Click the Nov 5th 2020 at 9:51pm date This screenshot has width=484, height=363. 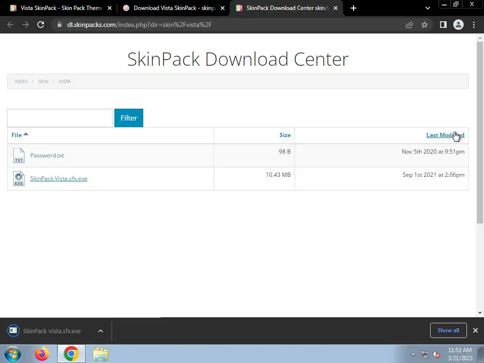433,152
